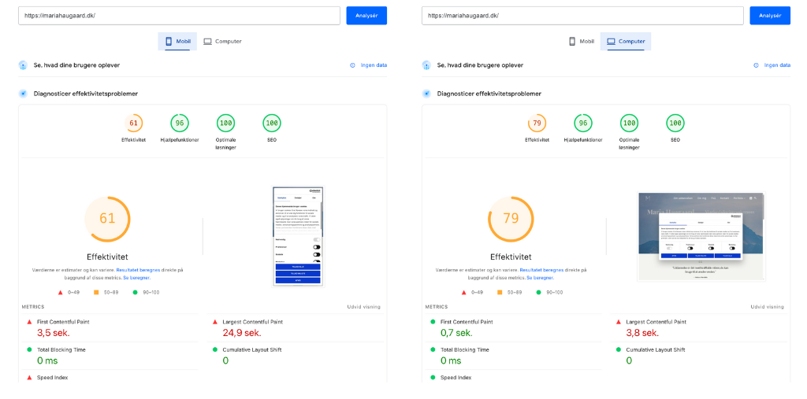
Task: Click the left 61 Effektivitet score gauge
Action: (133, 124)
